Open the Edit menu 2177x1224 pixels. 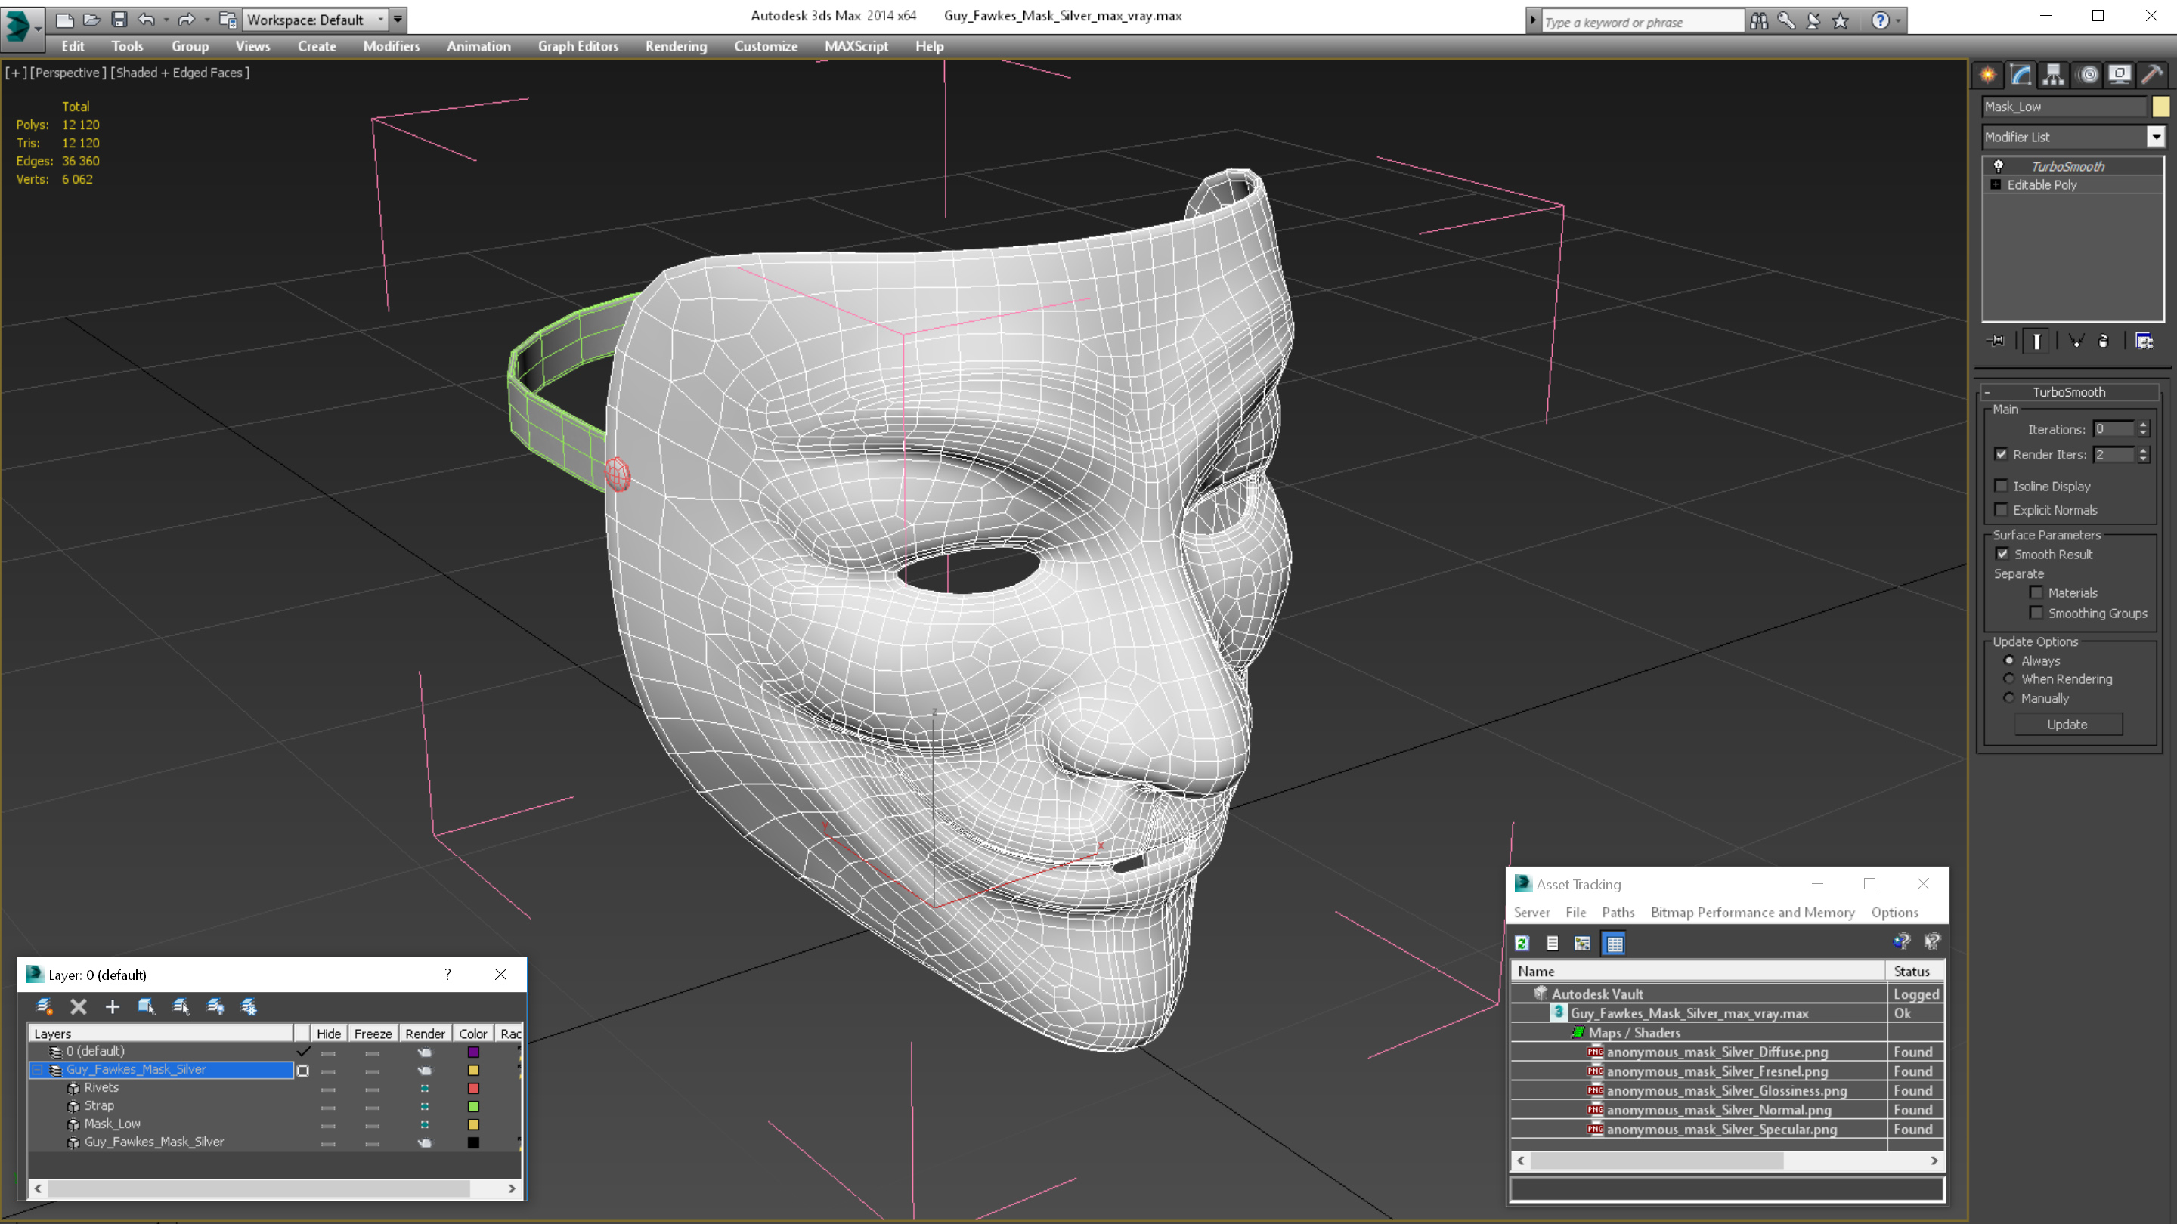[73, 46]
